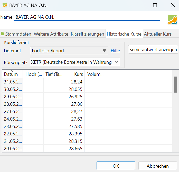Image resolution: width=179 pixels, height=172 pixels.
Task: Click the Kurs value 28,395
Action: coord(76,134)
